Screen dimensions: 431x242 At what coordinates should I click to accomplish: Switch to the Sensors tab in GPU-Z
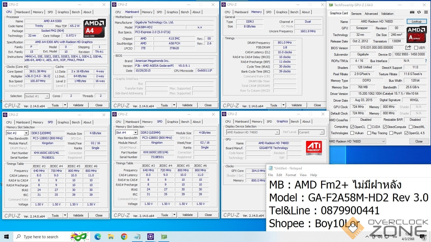(356, 14)
